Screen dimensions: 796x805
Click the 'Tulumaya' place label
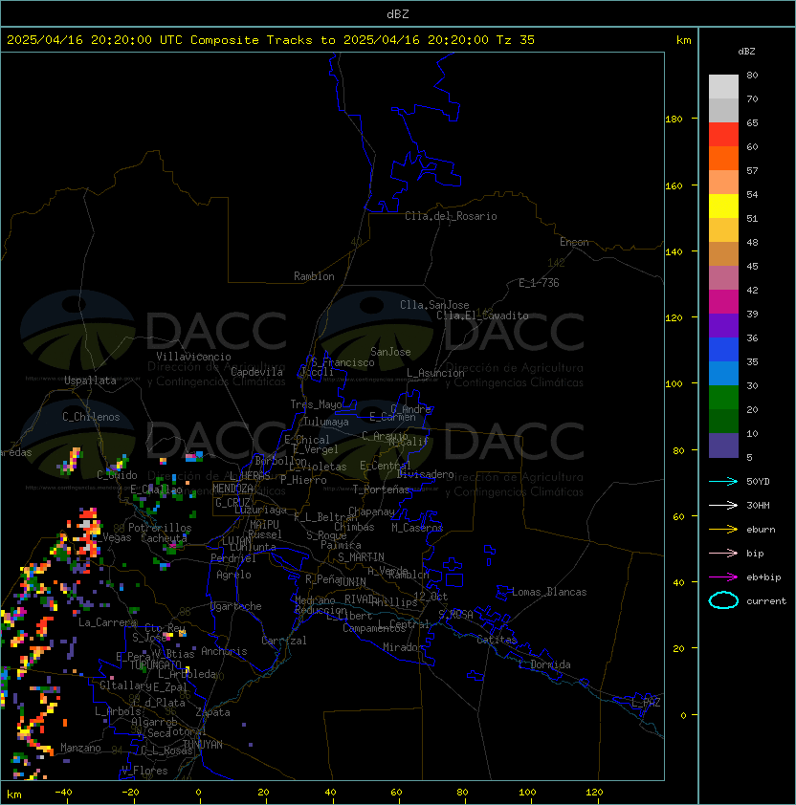[326, 422]
